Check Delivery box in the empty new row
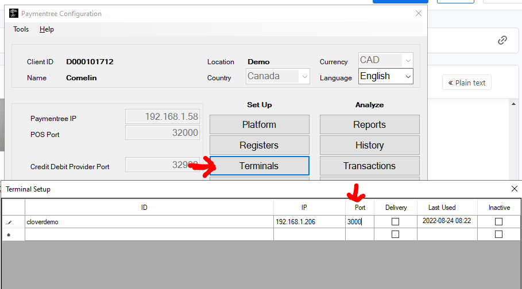Viewport: 522px width, 289px height. tap(395, 235)
